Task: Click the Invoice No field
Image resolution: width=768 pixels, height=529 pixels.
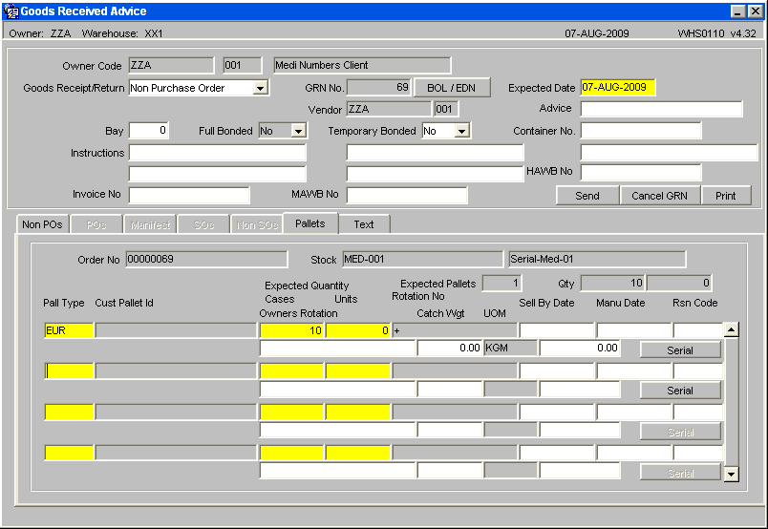Action: point(189,195)
